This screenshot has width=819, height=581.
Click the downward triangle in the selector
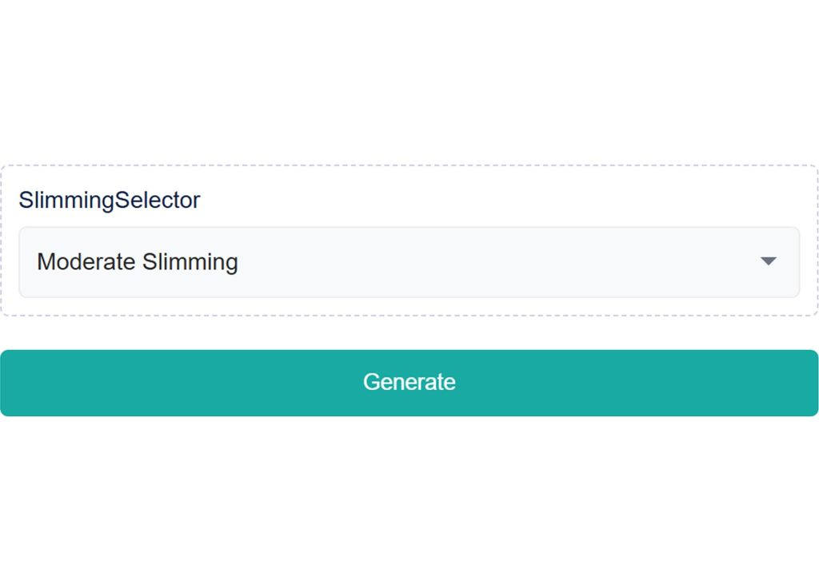768,261
